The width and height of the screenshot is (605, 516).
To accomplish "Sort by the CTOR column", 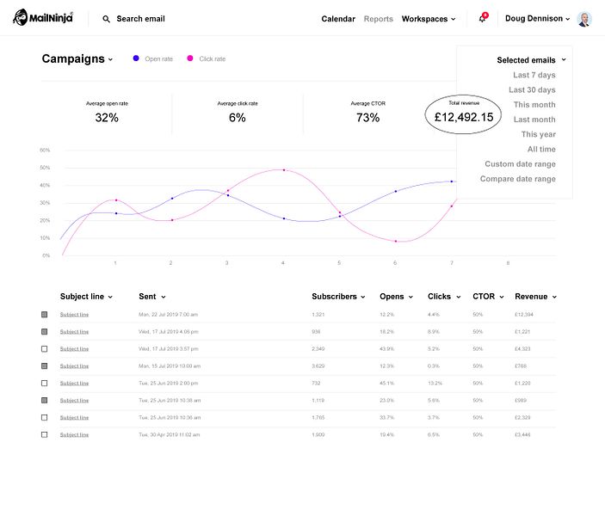I will pyautogui.click(x=488, y=297).
